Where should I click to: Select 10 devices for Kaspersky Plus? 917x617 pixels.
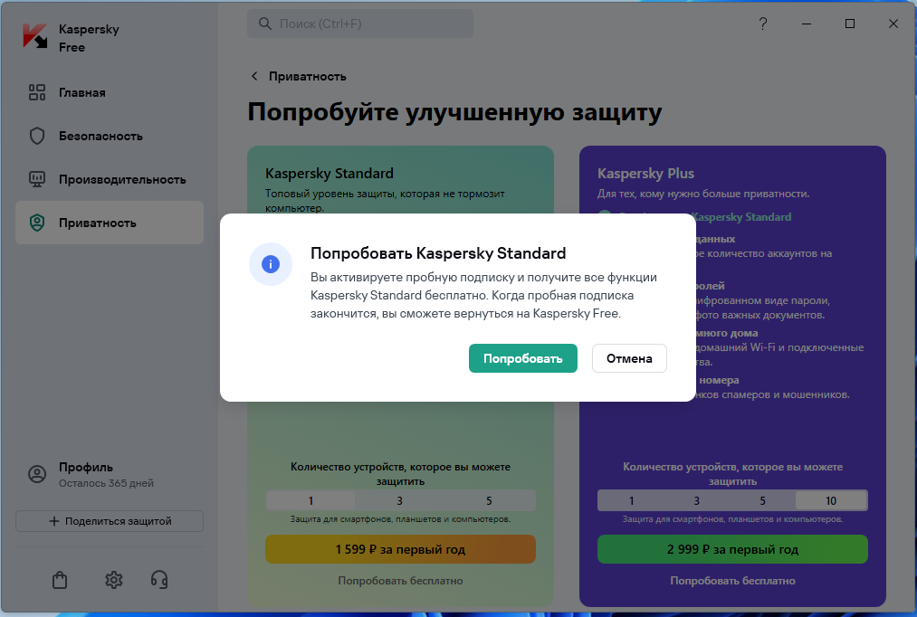(x=831, y=500)
